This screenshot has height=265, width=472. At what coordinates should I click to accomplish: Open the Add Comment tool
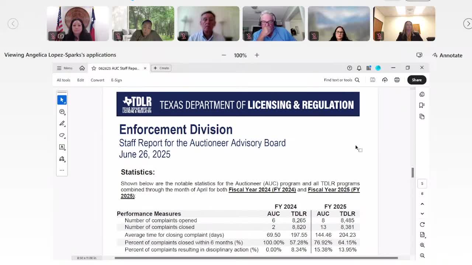click(62, 112)
